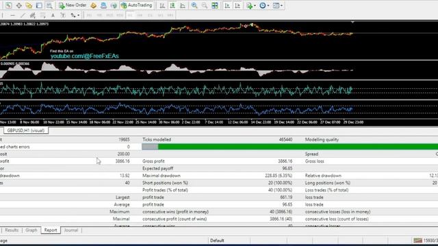The height and width of the screenshot is (246, 438).
Task: Switch to the M15 timeframe
Action: (109, 15)
